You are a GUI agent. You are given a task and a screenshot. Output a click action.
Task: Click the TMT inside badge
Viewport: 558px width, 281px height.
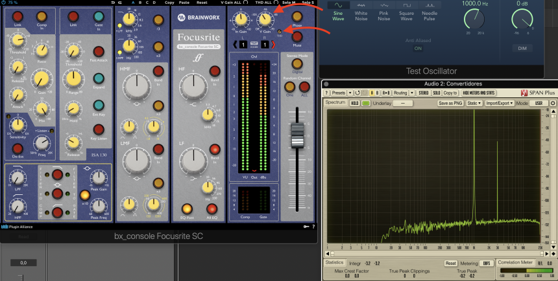coord(254,45)
